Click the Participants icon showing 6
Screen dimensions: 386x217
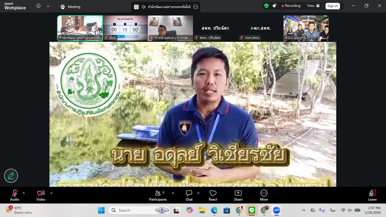(158, 193)
